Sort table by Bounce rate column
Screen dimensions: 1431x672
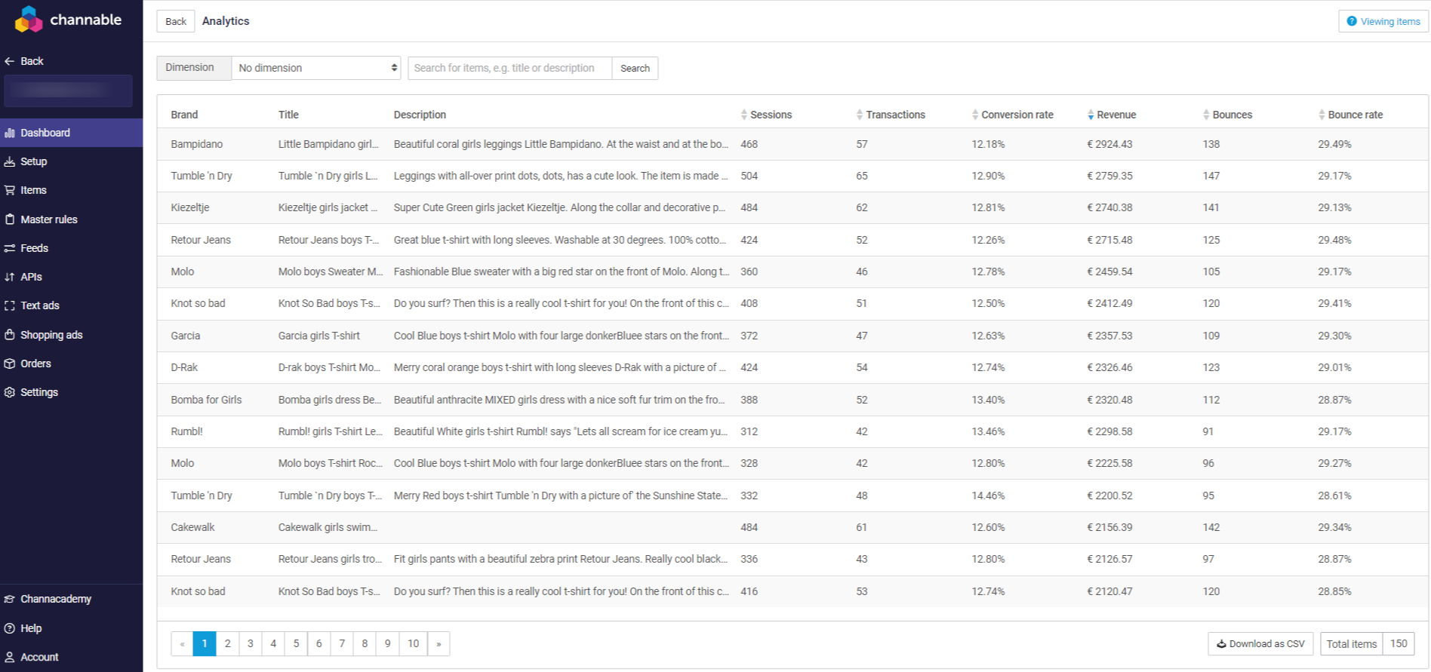tap(1350, 115)
